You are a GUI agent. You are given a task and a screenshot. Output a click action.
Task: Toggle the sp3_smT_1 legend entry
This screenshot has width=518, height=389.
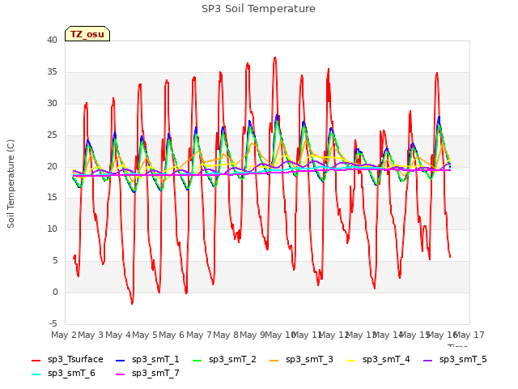(147, 360)
